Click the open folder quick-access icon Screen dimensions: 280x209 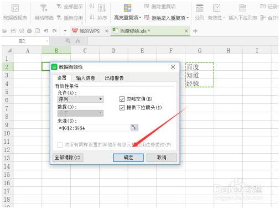4,31
